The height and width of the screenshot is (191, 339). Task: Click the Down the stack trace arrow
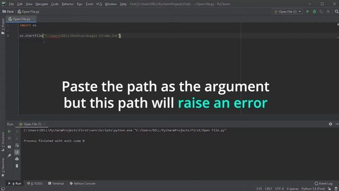(x=17, y=138)
